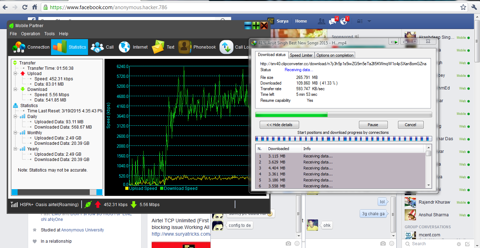Open Facebook notifications globe with 1 badge
The image size is (480, 248).
click(344, 21)
